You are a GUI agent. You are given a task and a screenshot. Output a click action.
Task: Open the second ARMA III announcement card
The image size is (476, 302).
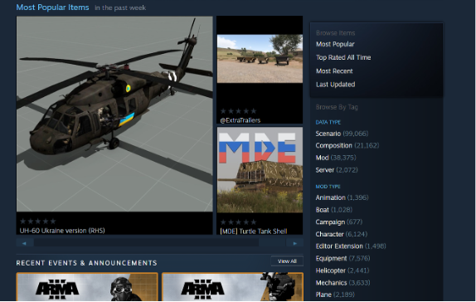[232, 287]
